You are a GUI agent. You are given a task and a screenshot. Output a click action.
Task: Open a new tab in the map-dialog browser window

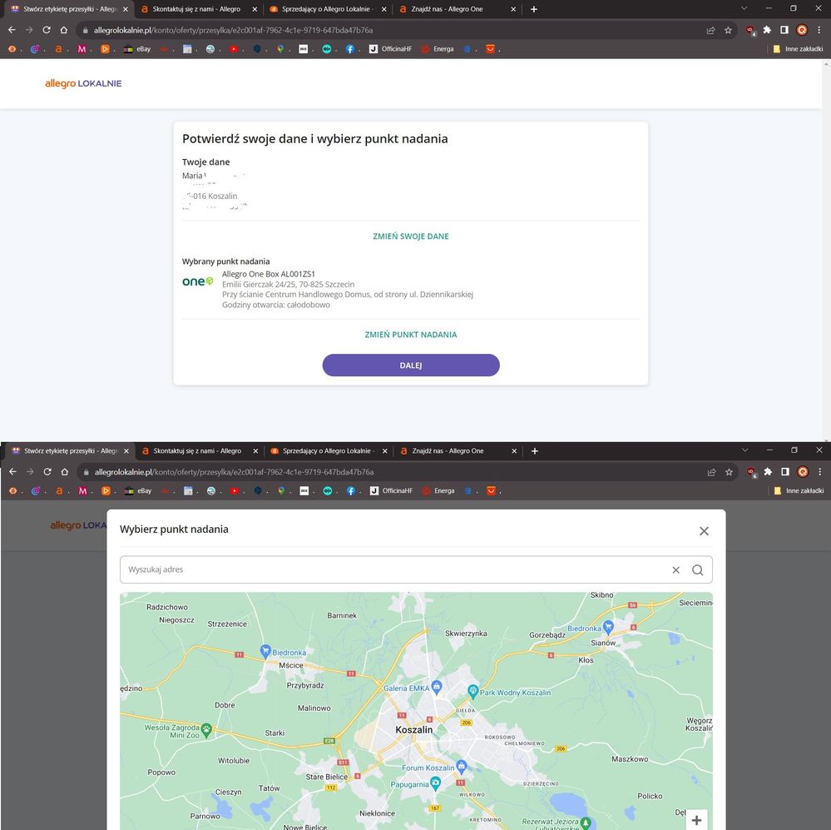(x=535, y=451)
